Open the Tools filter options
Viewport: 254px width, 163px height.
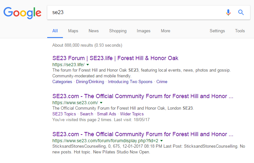click(240, 31)
